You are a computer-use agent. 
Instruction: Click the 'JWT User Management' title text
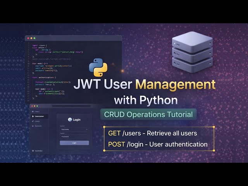click(145, 84)
